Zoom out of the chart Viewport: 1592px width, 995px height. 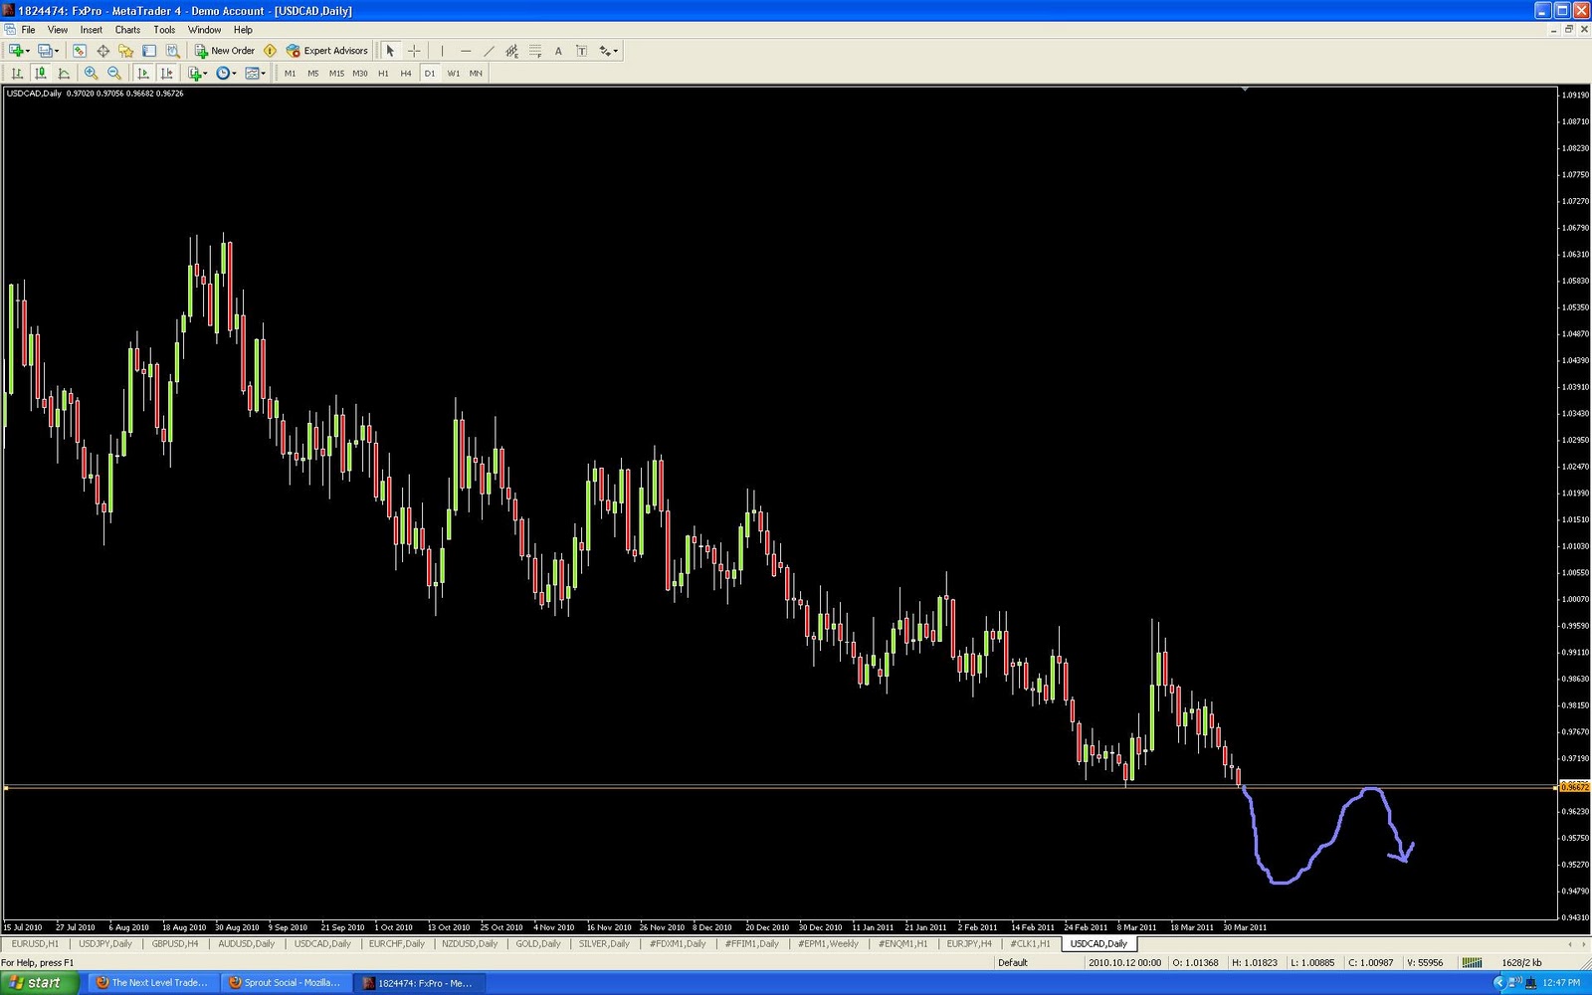[114, 73]
